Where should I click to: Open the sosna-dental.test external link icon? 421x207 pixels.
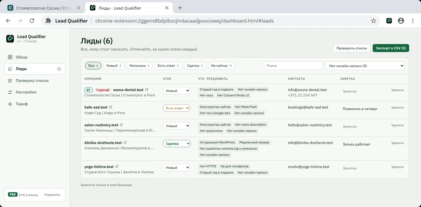[x=147, y=90]
